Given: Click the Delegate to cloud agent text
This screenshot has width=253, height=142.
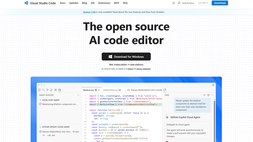Looking at the screenshot, I should tap(178, 125).
